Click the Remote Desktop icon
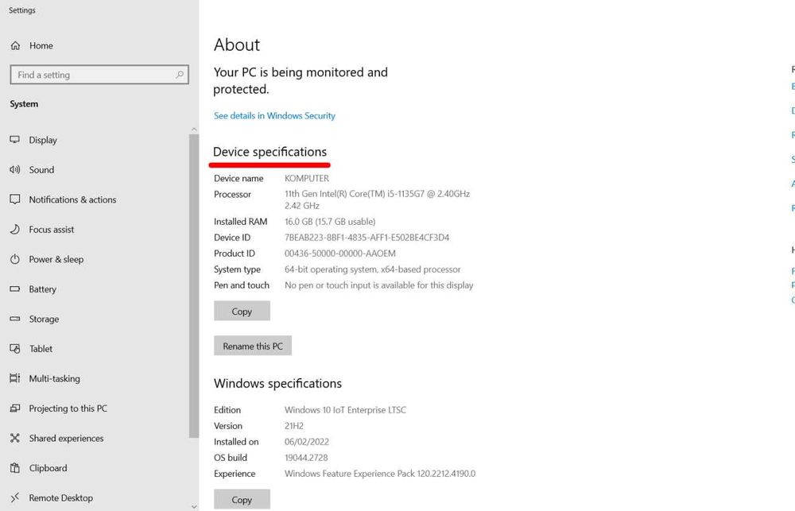795x511 pixels. click(15, 497)
